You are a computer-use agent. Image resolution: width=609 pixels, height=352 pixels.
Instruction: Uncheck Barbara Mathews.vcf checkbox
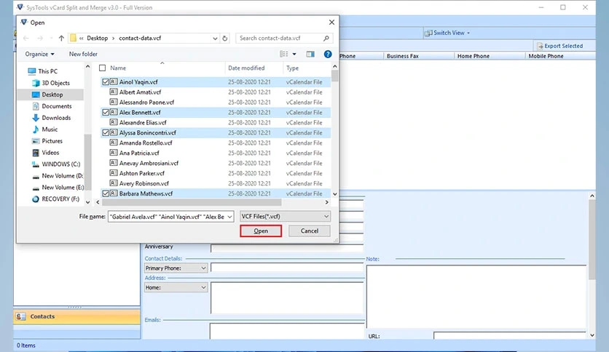point(106,193)
